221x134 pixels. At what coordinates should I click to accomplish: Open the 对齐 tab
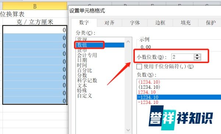coord(109,23)
